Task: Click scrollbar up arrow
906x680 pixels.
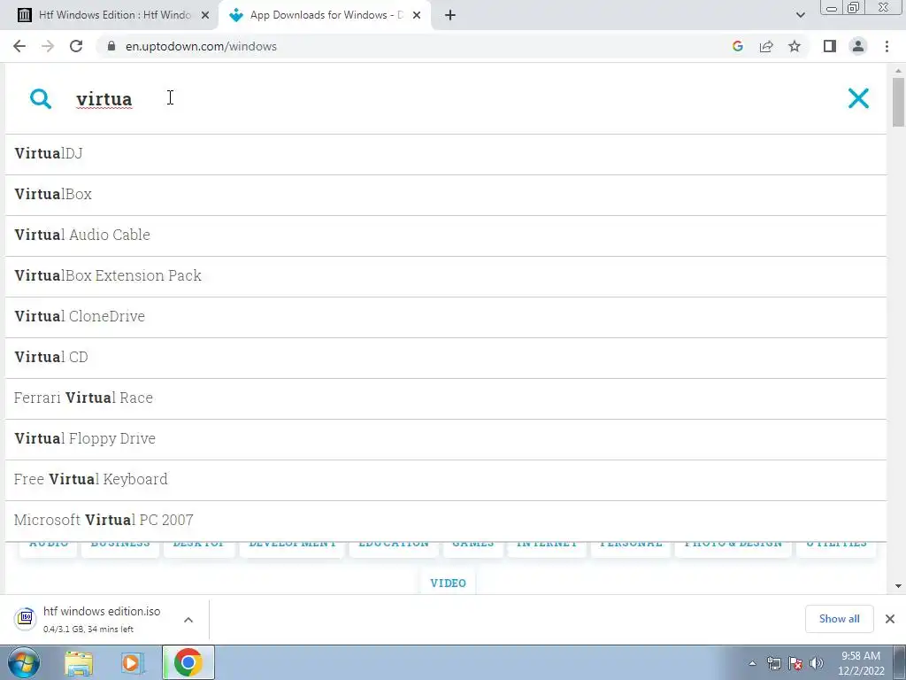Action: [x=898, y=71]
